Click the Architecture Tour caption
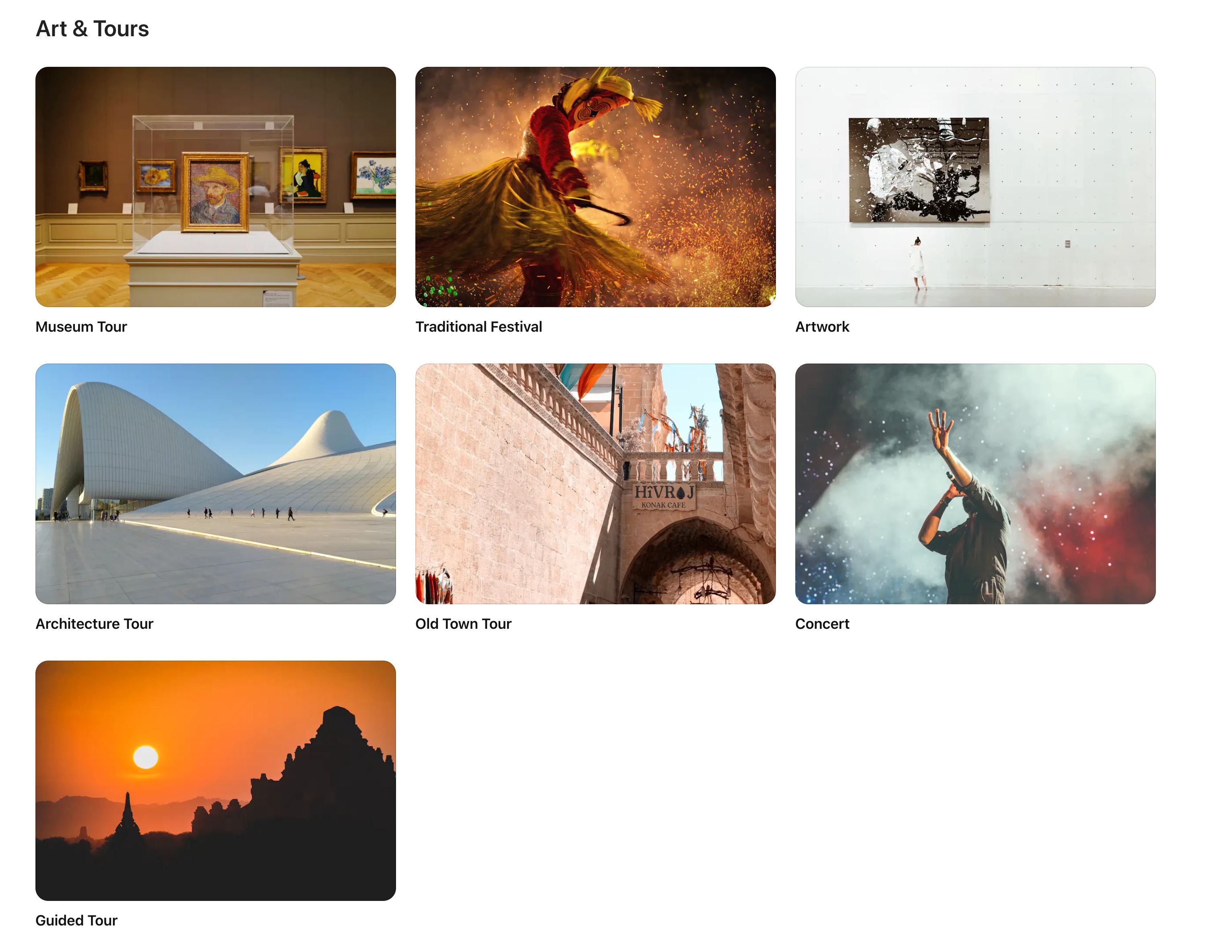This screenshot has height=946, width=1205. coord(94,624)
